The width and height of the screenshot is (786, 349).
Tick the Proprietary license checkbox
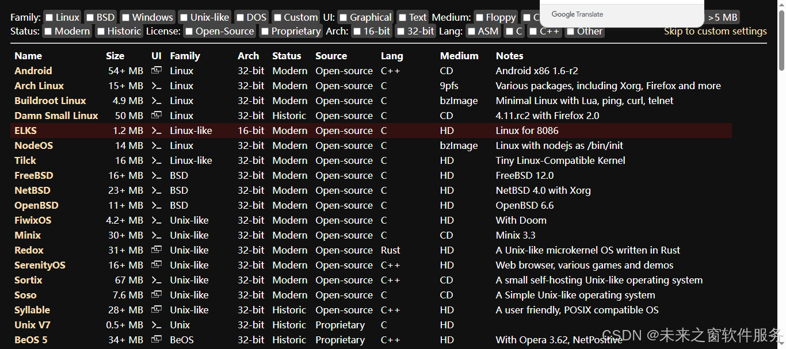point(265,32)
